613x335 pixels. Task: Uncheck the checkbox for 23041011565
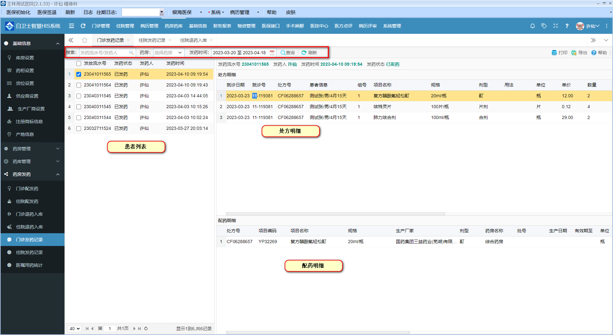pos(79,74)
